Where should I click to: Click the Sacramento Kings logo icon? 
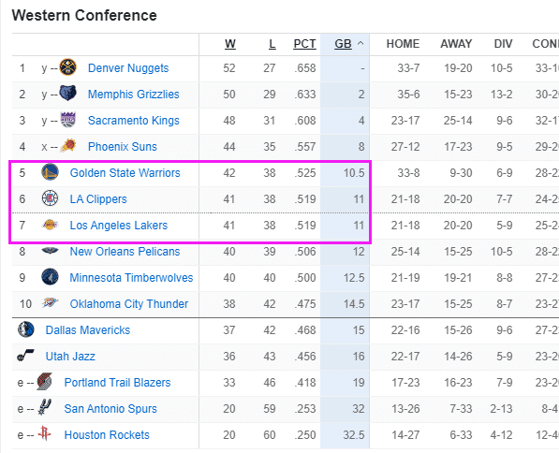(67, 120)
